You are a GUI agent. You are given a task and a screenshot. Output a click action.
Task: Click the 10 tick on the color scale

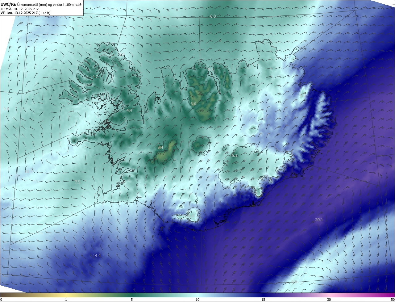tap(197, 300)
